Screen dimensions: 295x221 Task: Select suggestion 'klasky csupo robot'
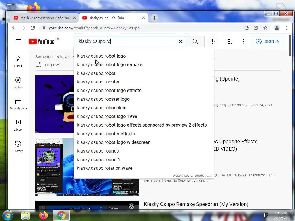[144, 73]
